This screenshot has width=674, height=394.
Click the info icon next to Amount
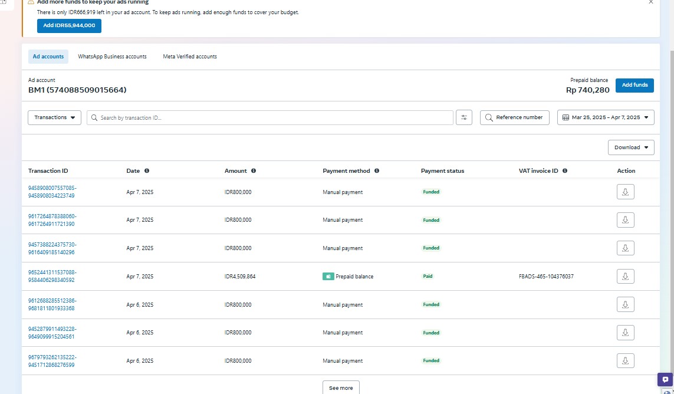[254, 171]
